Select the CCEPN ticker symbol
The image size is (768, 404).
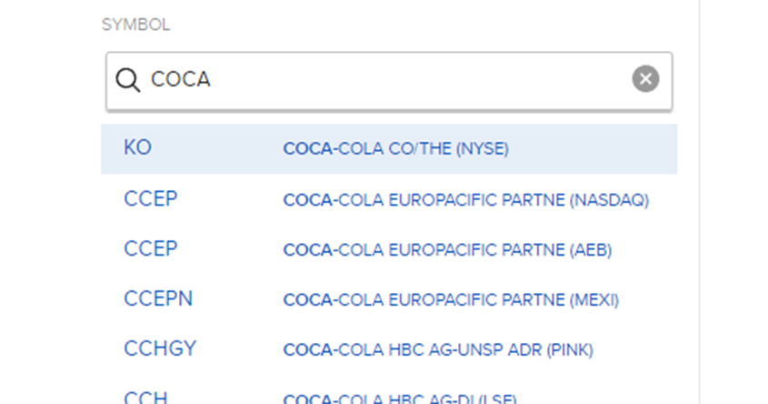pyautogui.click(x=158, y=298)
